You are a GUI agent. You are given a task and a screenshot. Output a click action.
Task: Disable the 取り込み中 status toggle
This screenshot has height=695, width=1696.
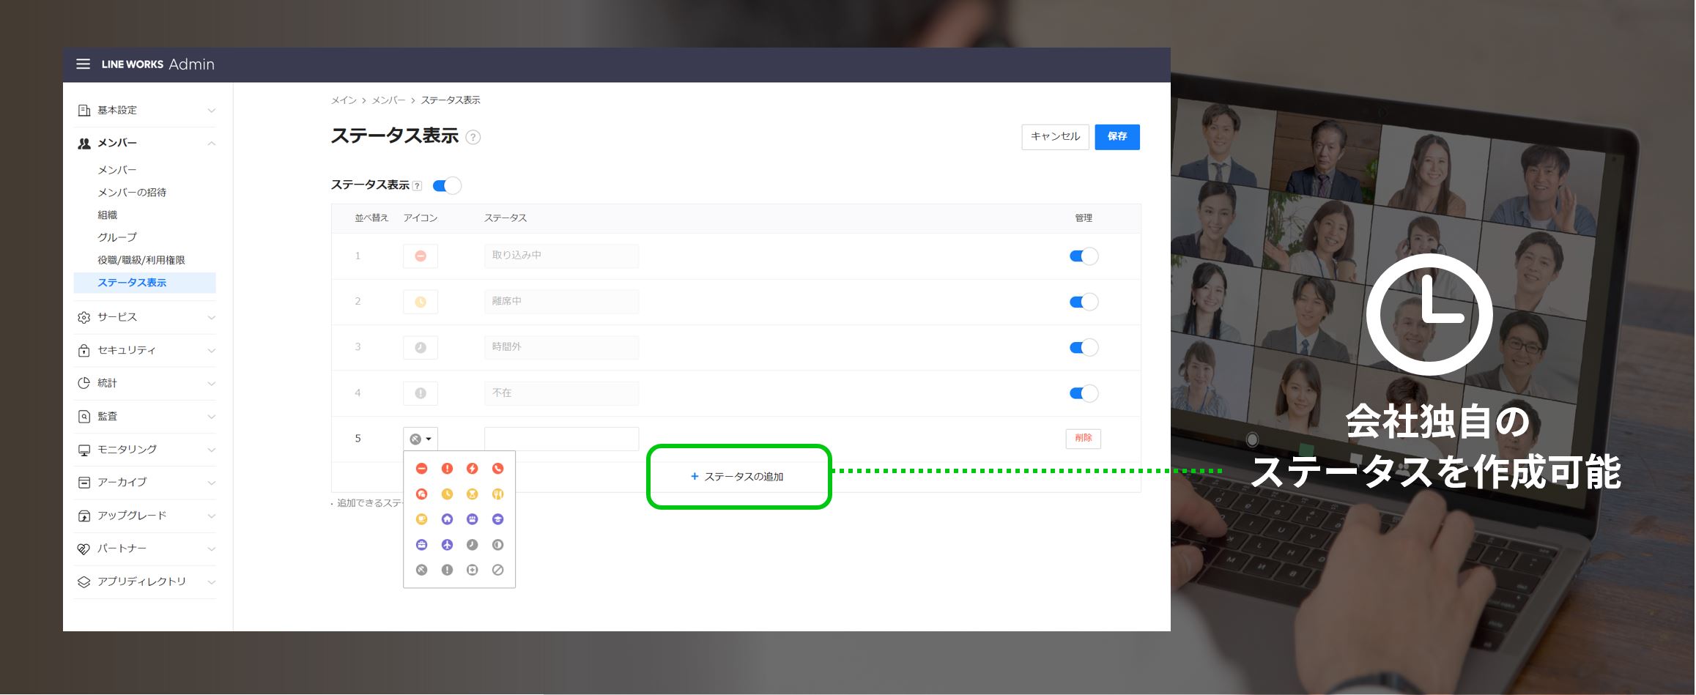(1083, 256)
